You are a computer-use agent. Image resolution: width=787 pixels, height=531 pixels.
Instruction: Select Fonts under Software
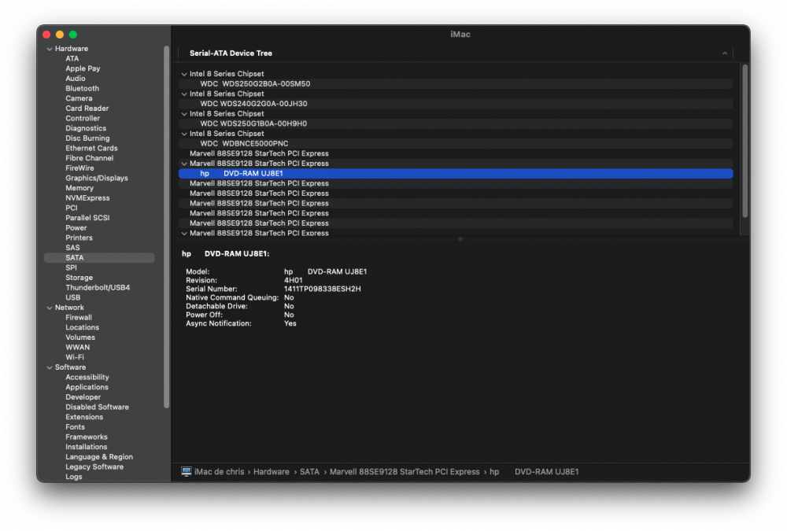(76, 428)
